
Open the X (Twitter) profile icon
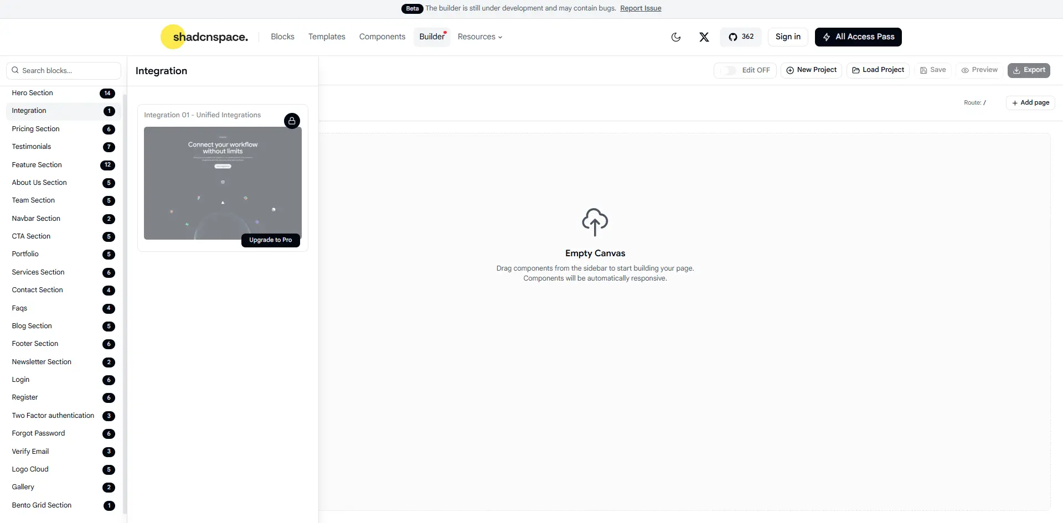(x=704, y=37)
